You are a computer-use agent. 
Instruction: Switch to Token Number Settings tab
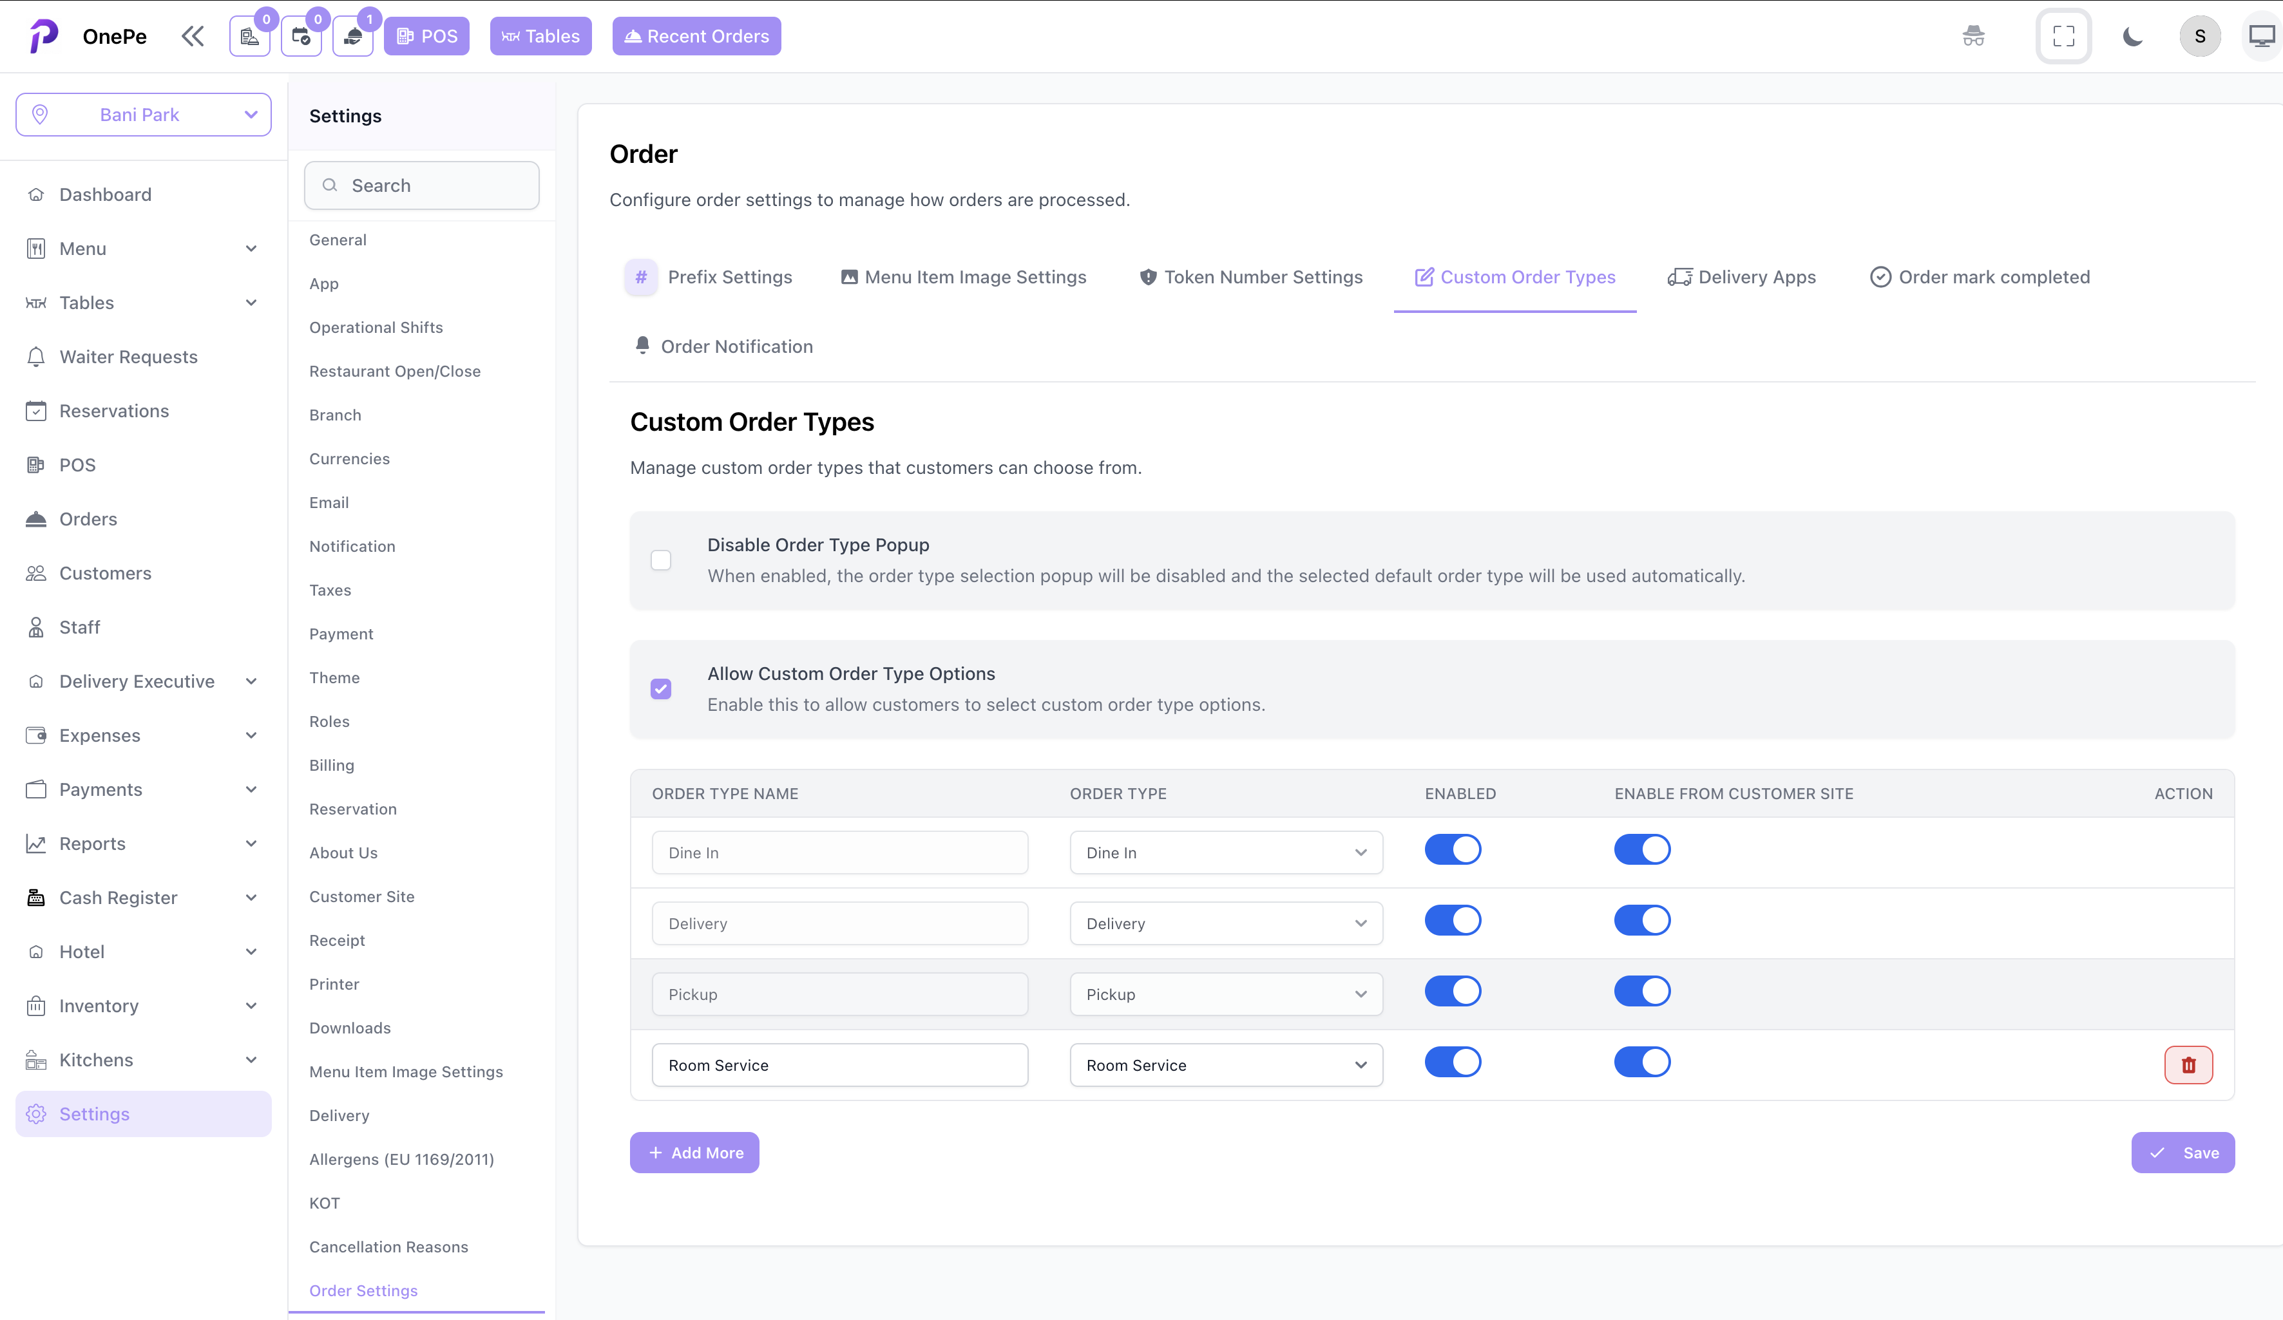pyautogui.click(x=1250, y=277)
